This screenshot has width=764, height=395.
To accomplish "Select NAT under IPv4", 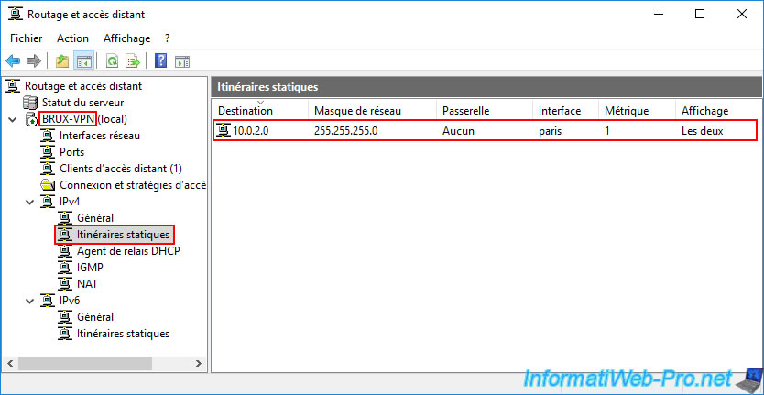I will point(88,284).
